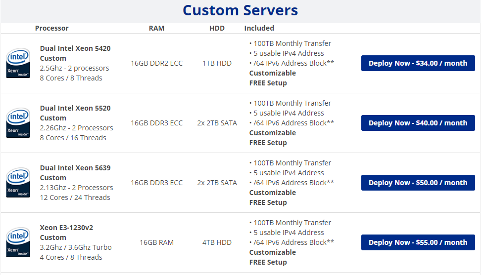The width and height of the screenshot is (485, 275).
Task: Click the Included column header
Action: 259,28
